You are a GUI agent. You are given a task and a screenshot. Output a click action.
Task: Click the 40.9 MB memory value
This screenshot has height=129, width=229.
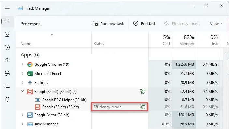click(187, 83)
